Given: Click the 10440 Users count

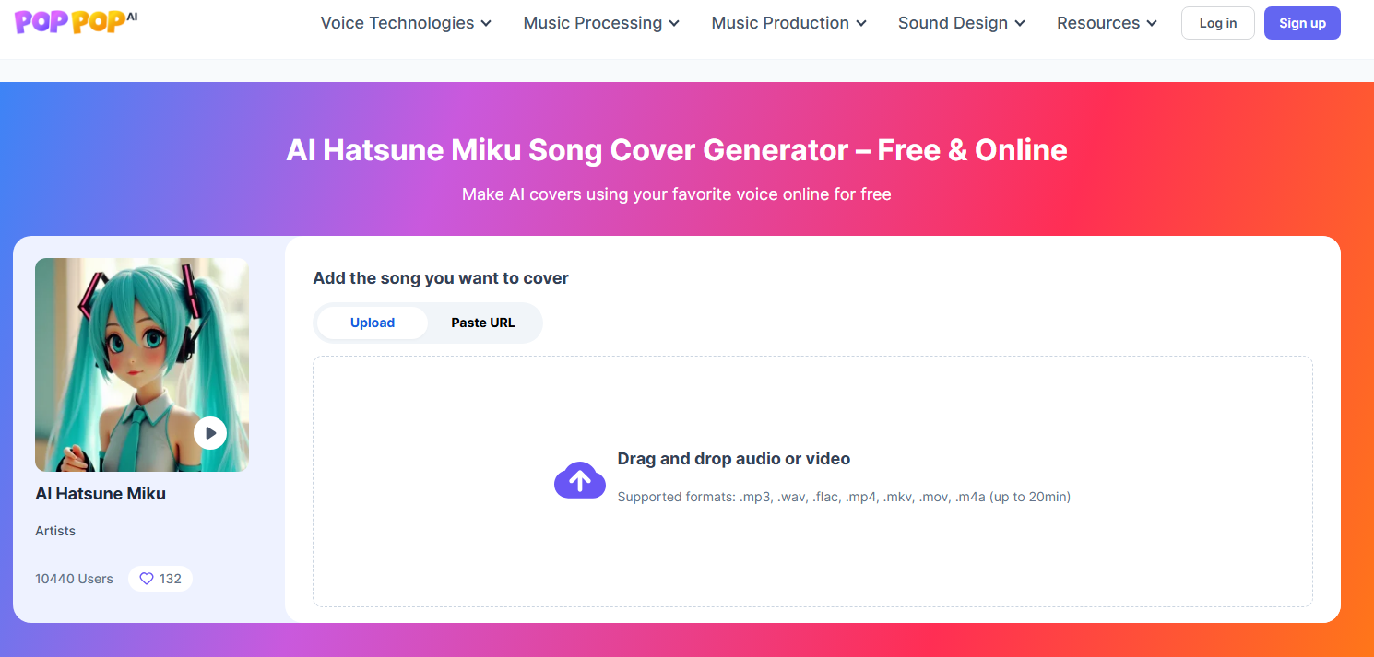Looking at the screenshot, I should coord(74,579).
